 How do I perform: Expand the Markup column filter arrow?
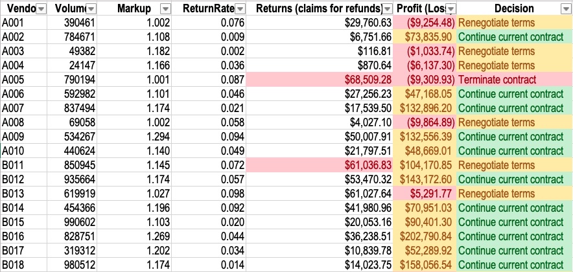(x=165, y=9)
